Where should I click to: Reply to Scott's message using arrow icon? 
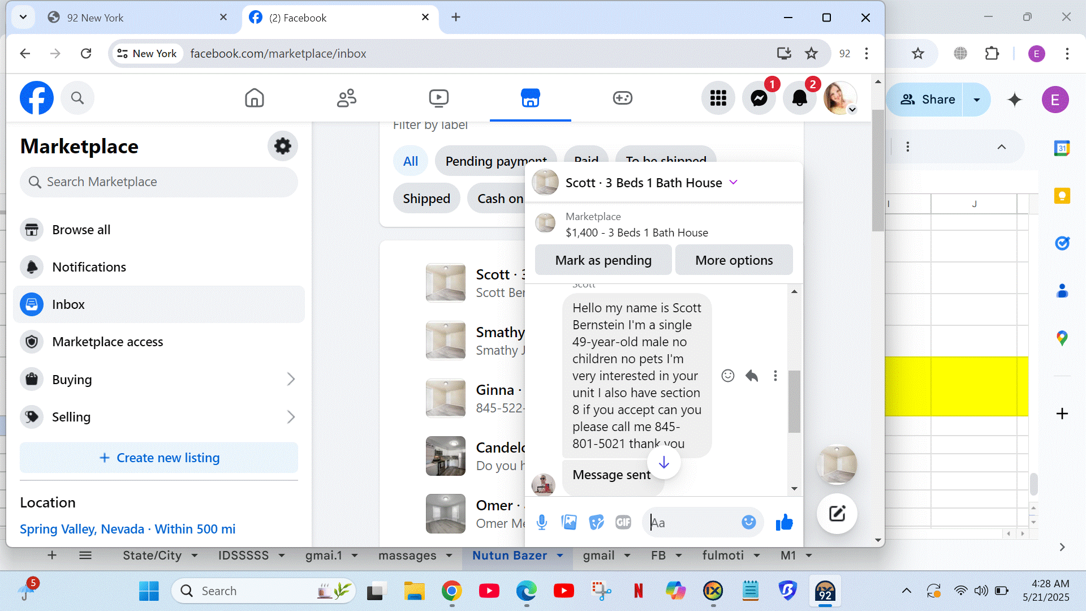tap(751, 376)
